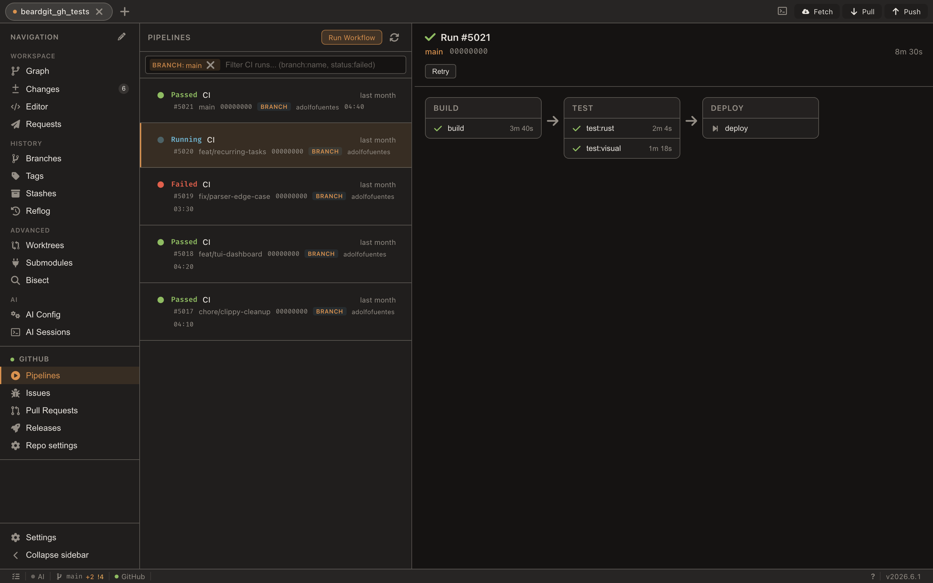Retry Run #5021
The height and width of the screenshot is (583, 933).
tap(440, 71)
